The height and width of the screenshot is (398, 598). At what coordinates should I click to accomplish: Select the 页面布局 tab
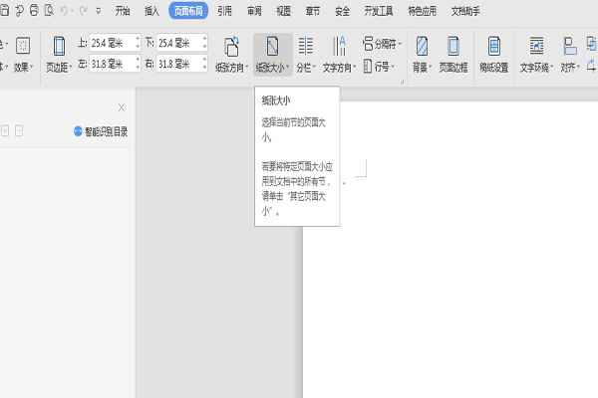pyautogui.click(x=188, y=11)
